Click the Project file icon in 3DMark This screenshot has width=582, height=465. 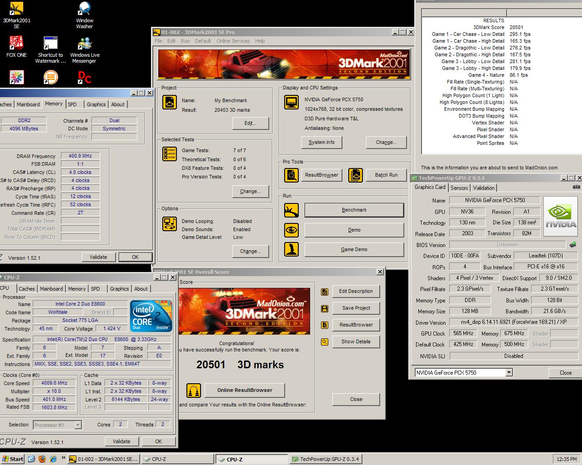click(x=170, y=102)
